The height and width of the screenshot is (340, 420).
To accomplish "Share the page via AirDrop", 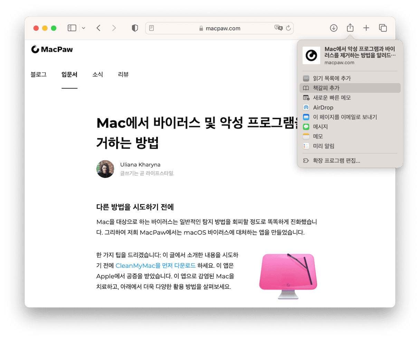I will click(350, 107).
